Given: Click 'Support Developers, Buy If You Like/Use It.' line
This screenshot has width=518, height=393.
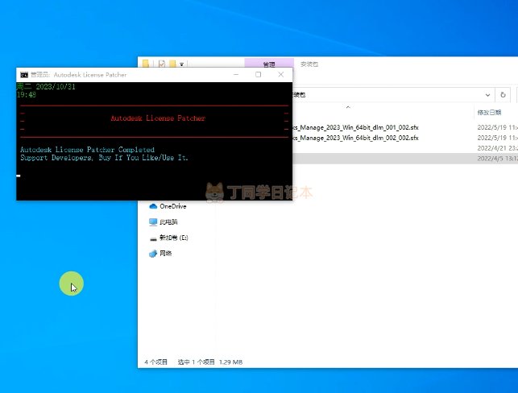Looking at the screenshot, I should click(x=104, y=158).
